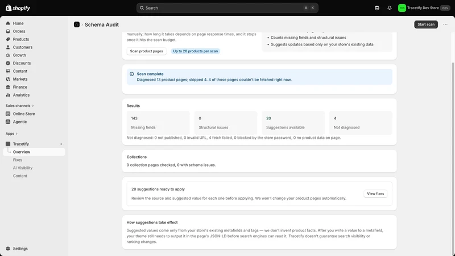The height and width of the screenshot is (256, 455).
Task: Click 'Counts missing fields and structural issues' bullet
Action: [x=308, y=38]
